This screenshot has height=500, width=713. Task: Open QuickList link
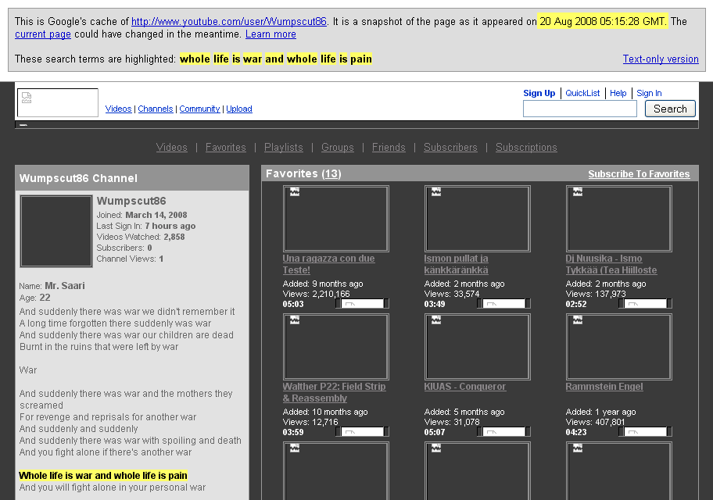[582, 93]
